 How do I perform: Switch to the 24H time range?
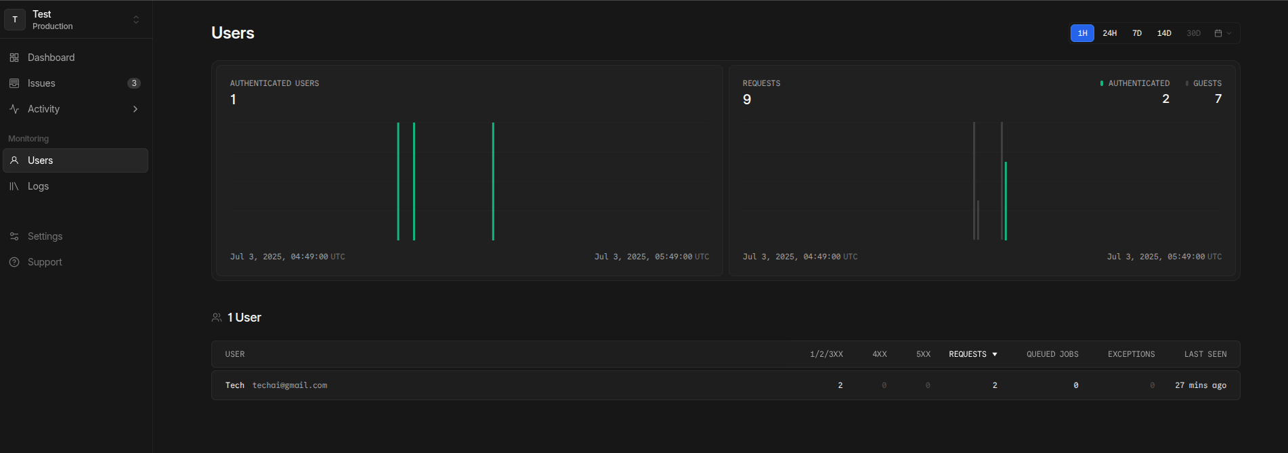pyautogui.click(x=1109, y=33)
